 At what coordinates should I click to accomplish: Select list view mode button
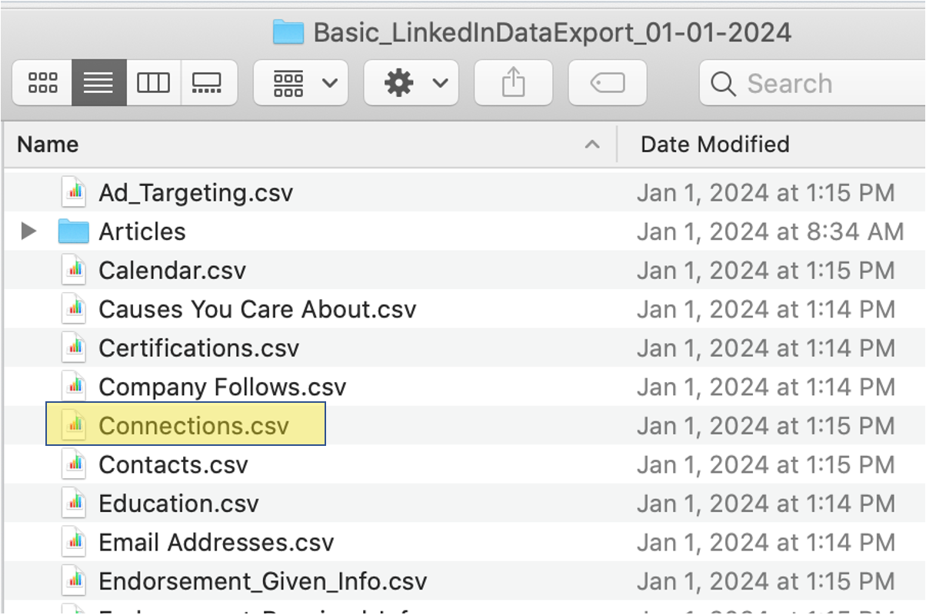pos(98,82)
